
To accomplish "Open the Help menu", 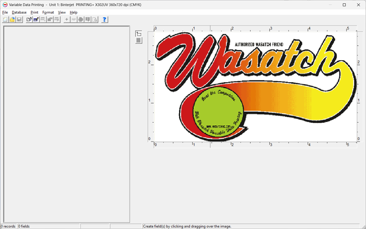I will (74, 12).
